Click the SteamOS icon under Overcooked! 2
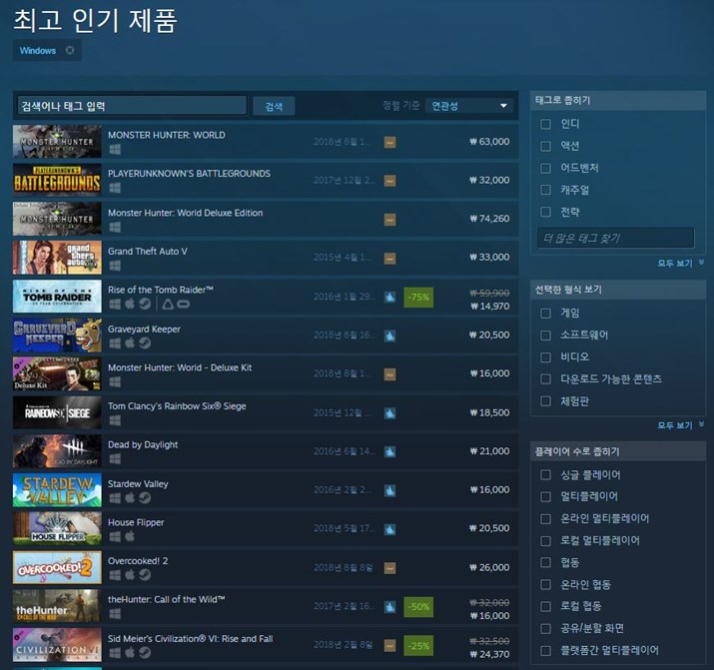 click(145, 575)
